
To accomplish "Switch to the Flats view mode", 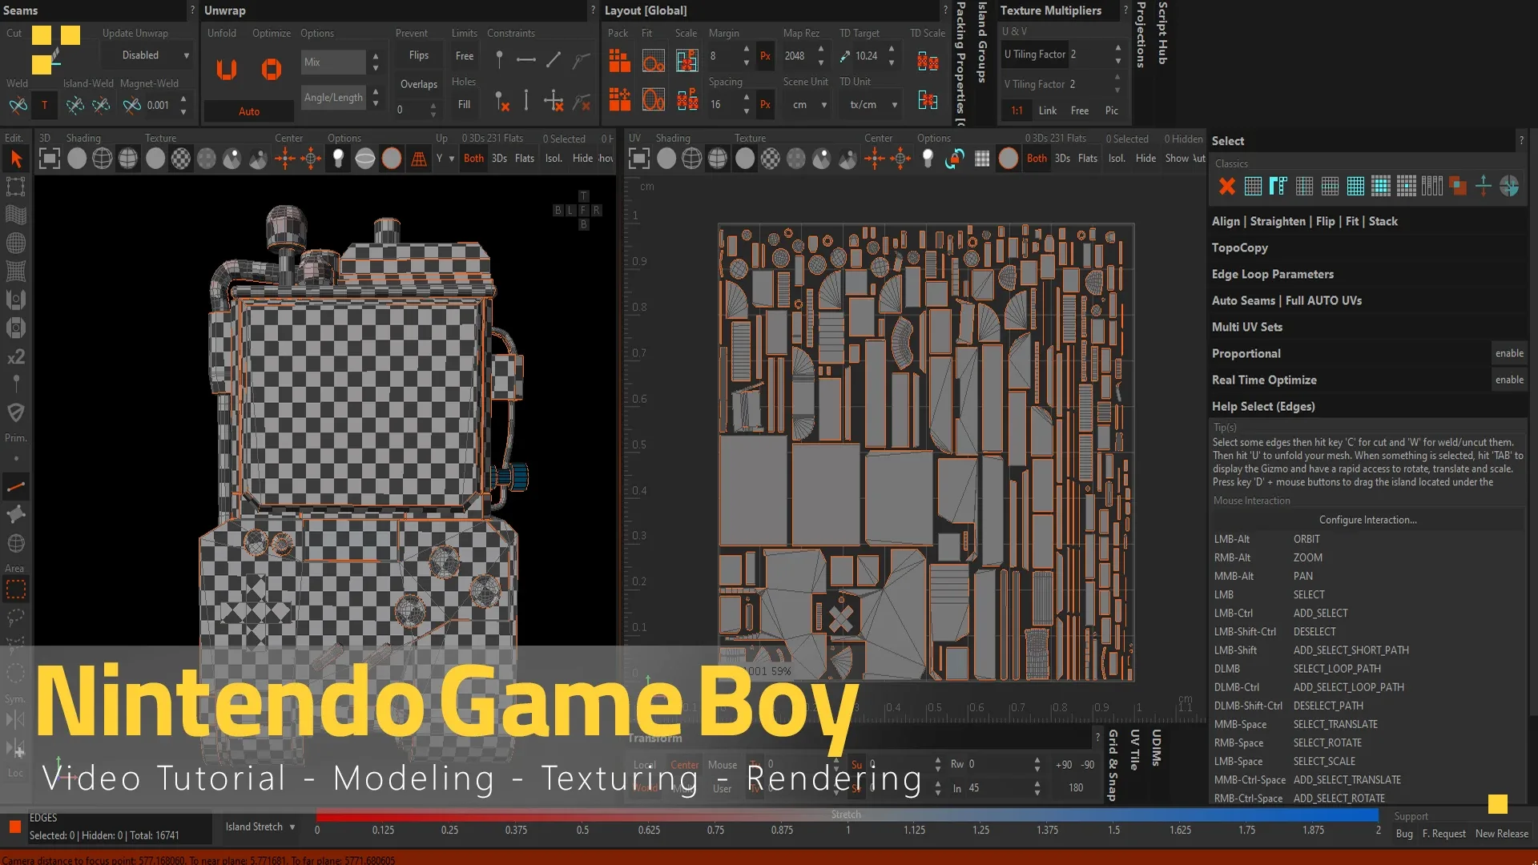I will (x=524, y=158).
